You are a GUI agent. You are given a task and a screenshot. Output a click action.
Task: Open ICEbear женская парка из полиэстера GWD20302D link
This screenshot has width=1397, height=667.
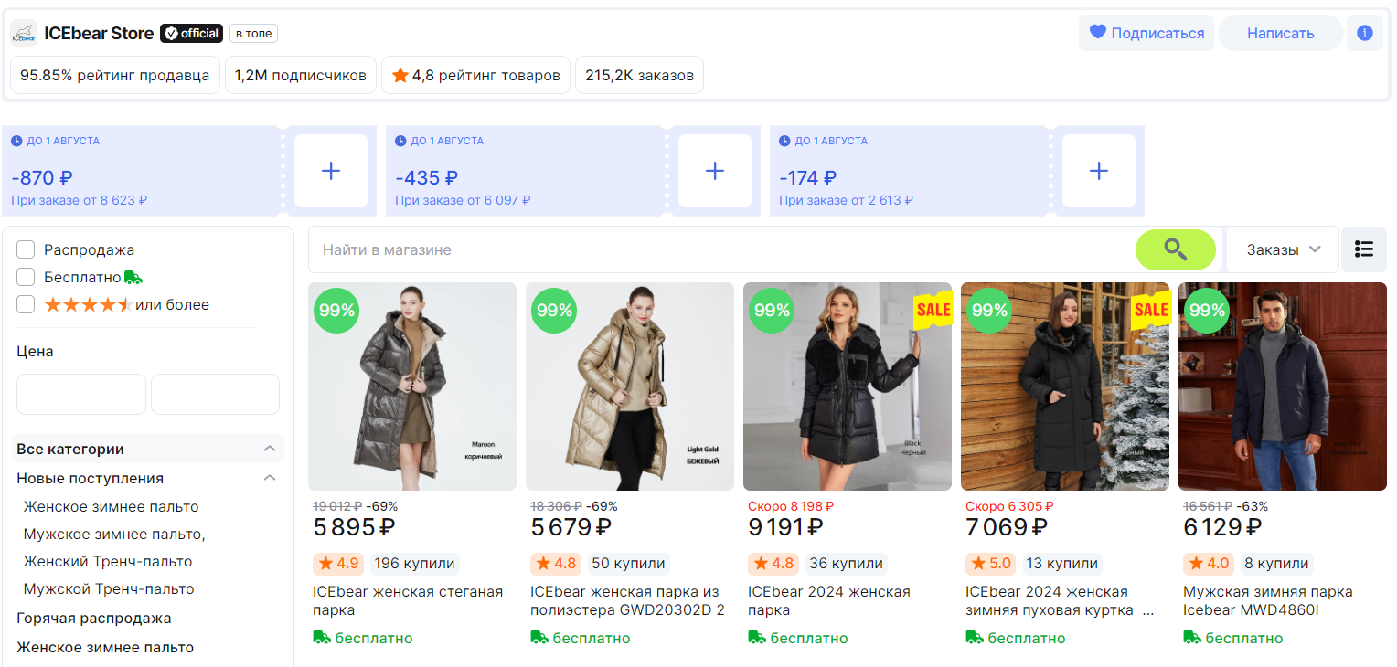(x=628, y=600)
